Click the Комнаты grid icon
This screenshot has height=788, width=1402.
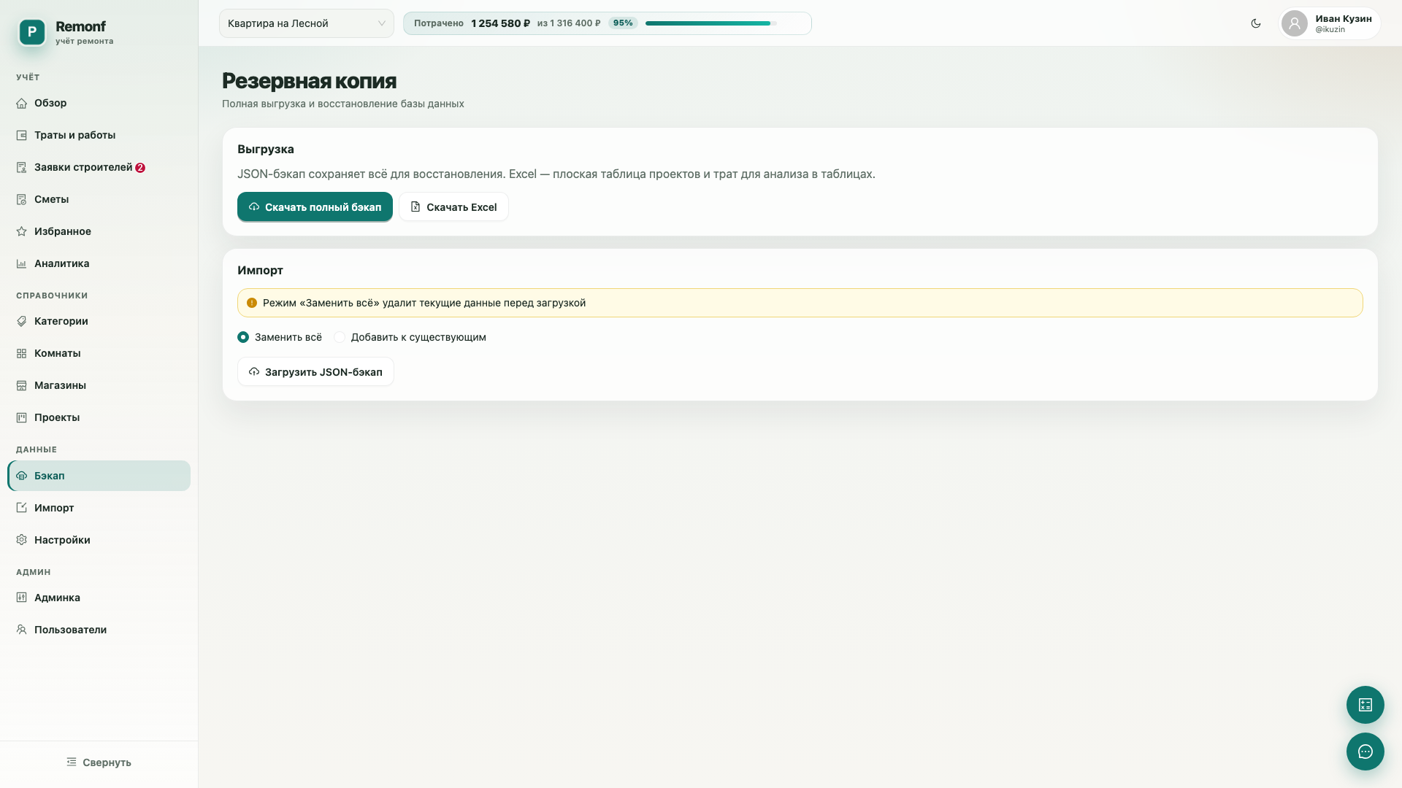[22, 353]
